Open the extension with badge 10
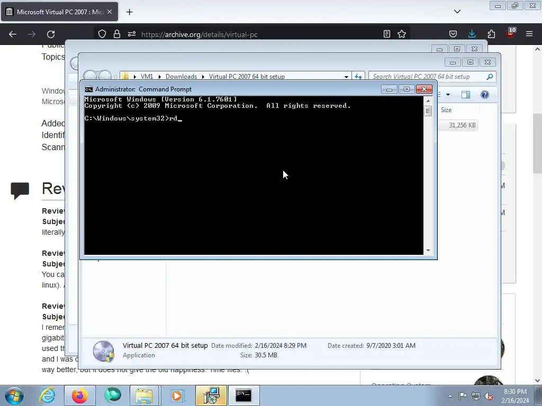Image resolution: width=542 pixels, height=406 pixels. pos(511,33)
